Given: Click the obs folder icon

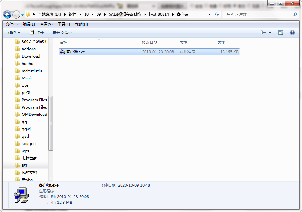Looking at the screenshot, I should (x=18, y=85).
